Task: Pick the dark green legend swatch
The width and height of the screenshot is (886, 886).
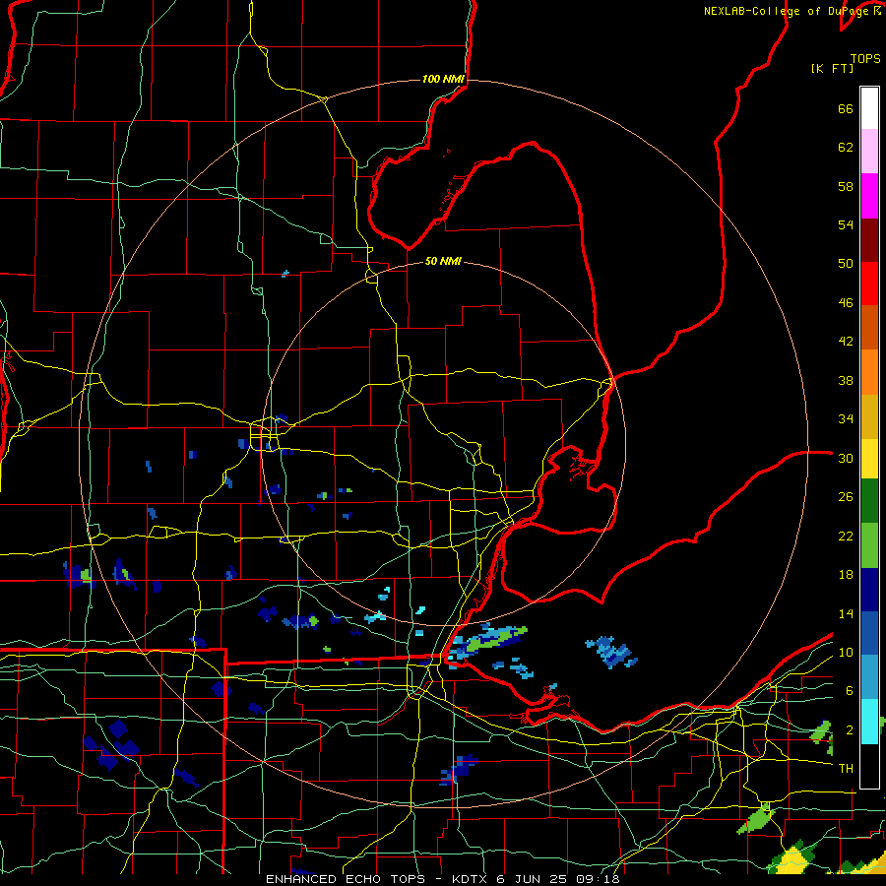Action: 869,501
